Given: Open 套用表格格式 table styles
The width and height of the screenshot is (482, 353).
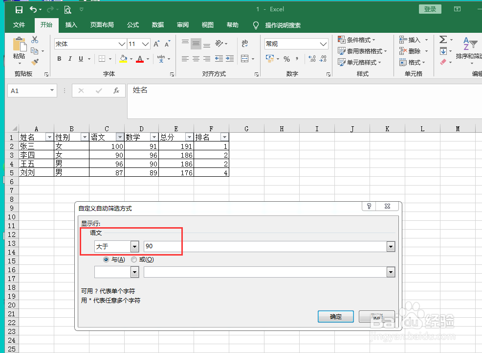Looking at the screenshot, I should 362,51.
